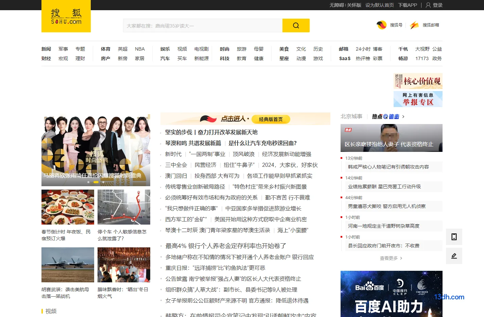484x317 pixels.
Task: Open the 年夜饭 food thumbnail
Action: [x=68, y=207]
